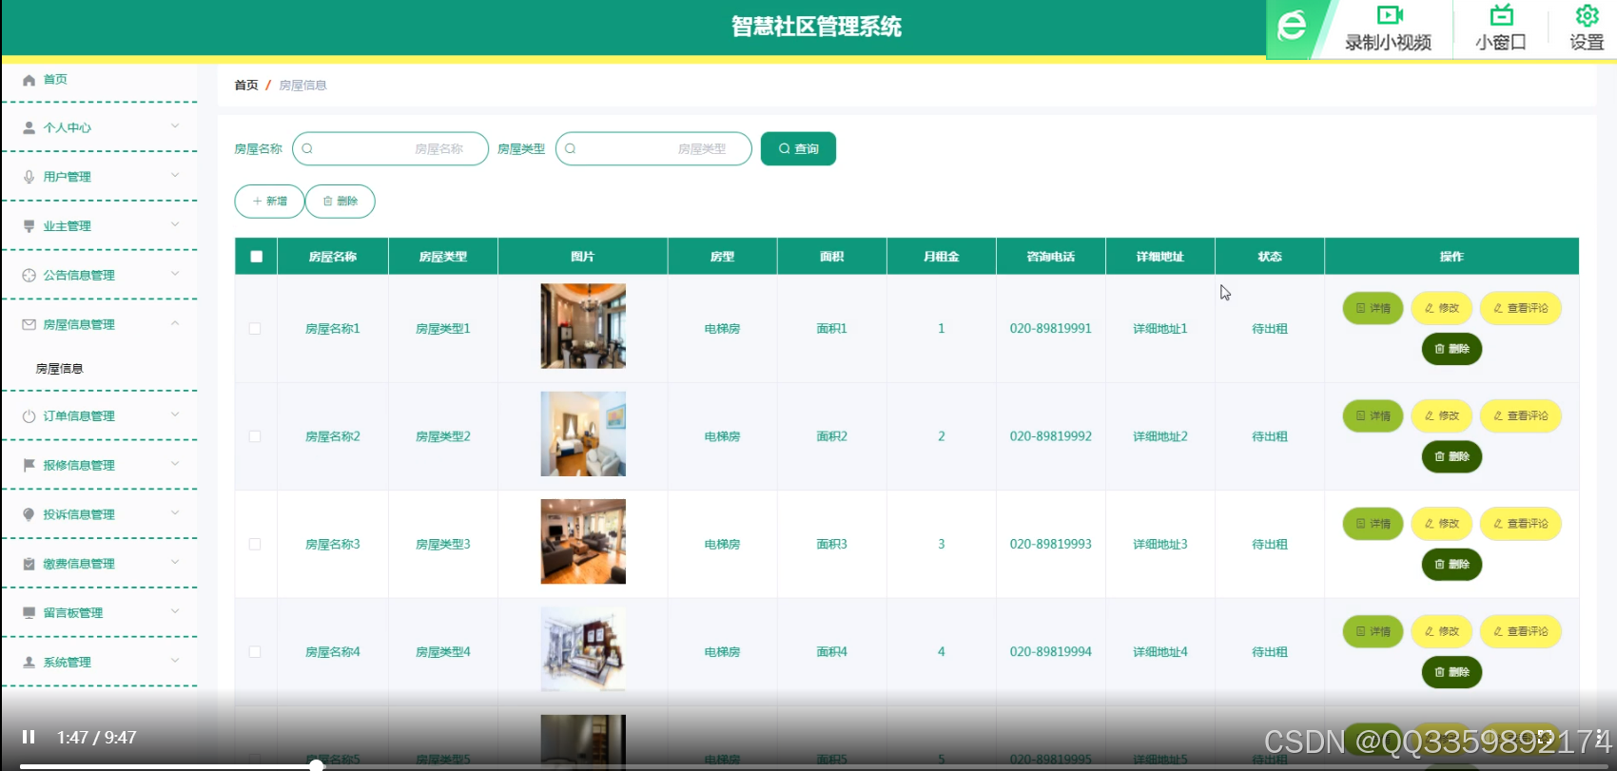Focus the 房屋名称 search input
1617x771 pixels.
click(390, 149)
